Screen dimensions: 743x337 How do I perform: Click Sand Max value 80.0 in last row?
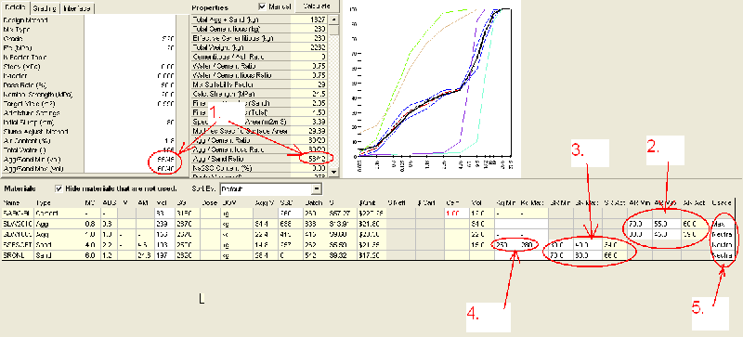[586, 255]
